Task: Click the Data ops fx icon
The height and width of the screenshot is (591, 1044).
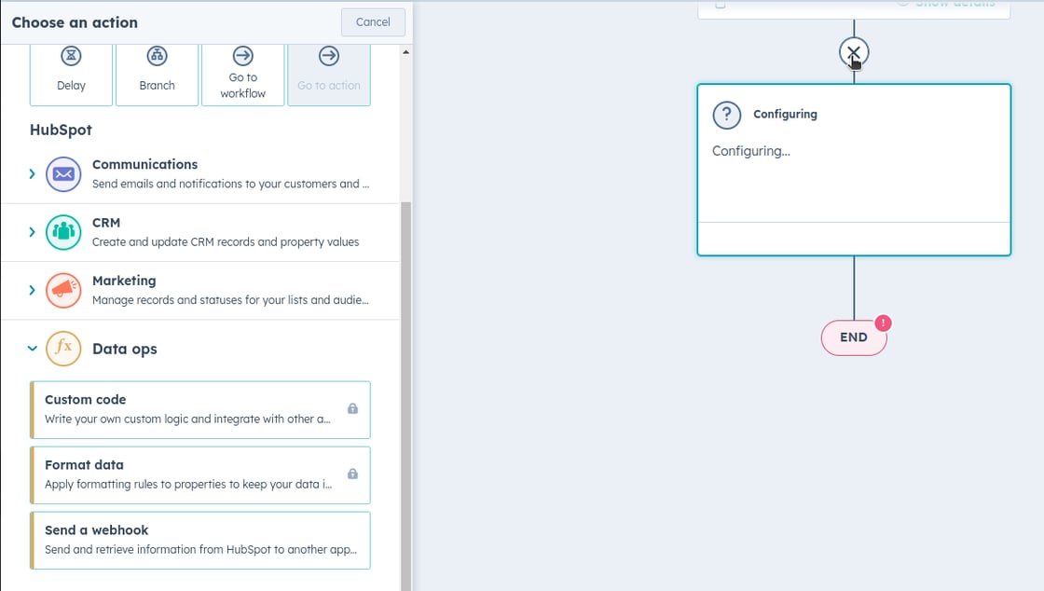Action: 62,349
